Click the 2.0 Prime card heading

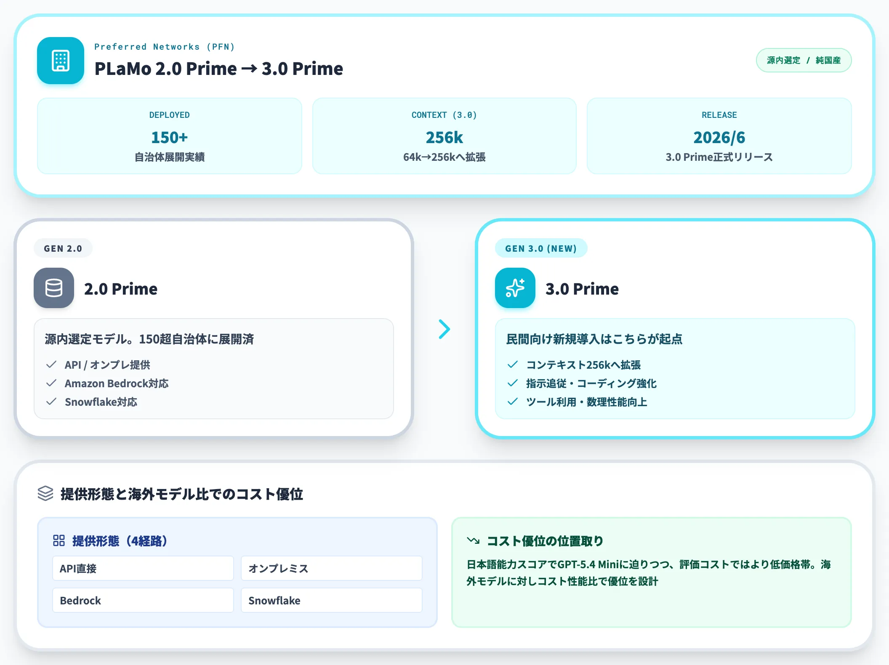pyautogui.click(x=121, y=289)
